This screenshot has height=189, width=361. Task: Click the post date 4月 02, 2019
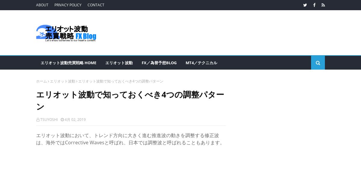tap(75, 119)
